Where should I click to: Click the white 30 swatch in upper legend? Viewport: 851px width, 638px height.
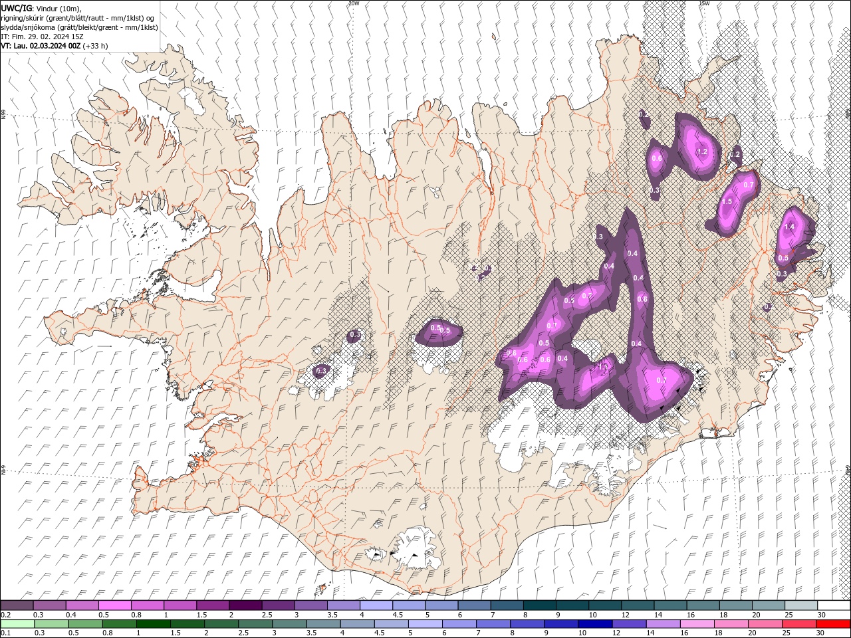tap(834, 605)
